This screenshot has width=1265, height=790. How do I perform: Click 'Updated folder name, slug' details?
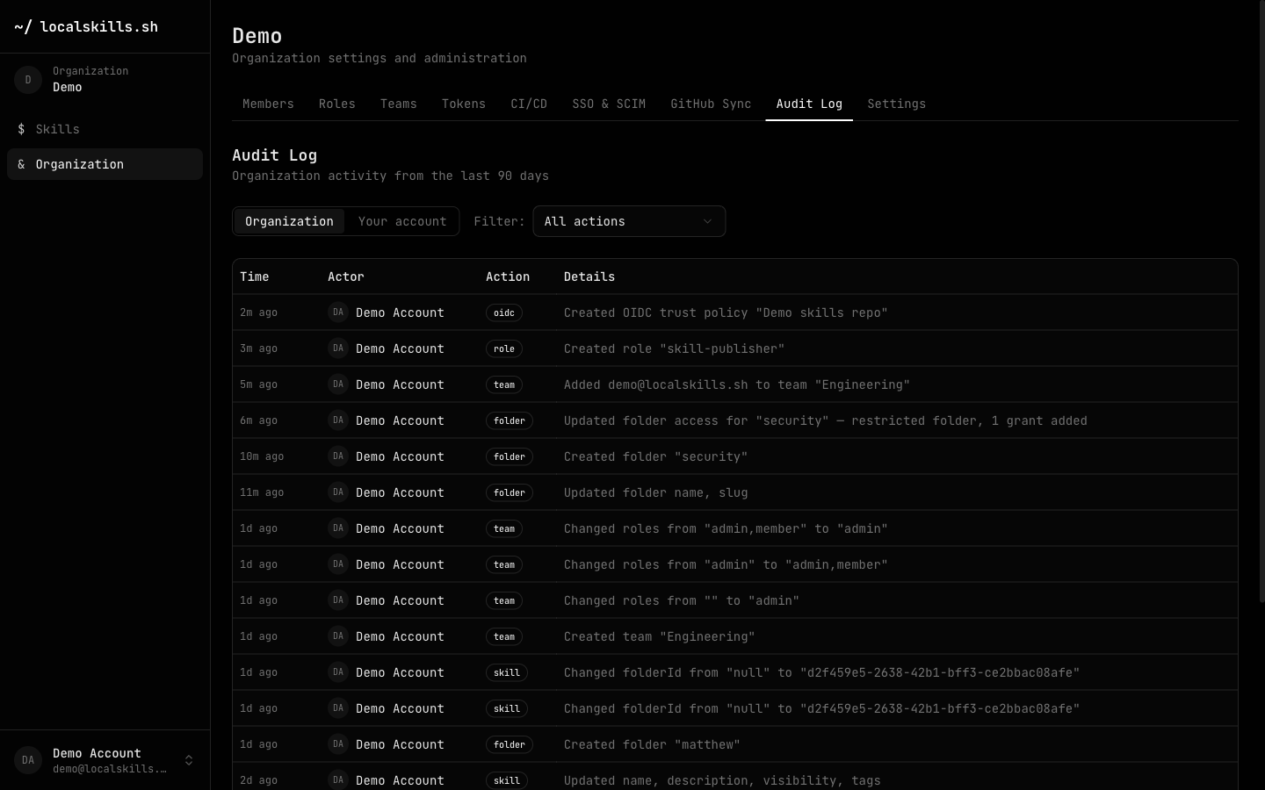pos(656,492)
